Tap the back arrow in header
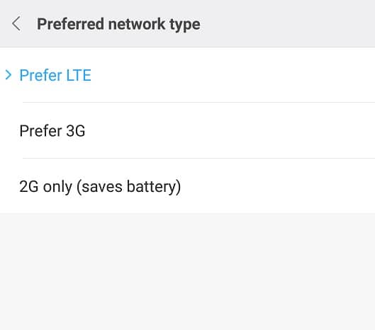 tap(16, 23)
